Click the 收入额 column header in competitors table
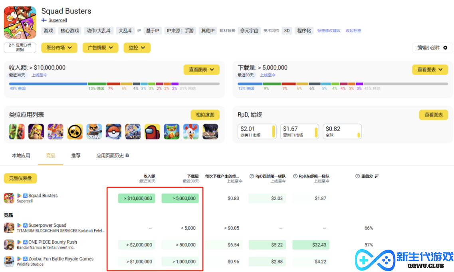Viewport: 454px width, 272px height. 149,176
